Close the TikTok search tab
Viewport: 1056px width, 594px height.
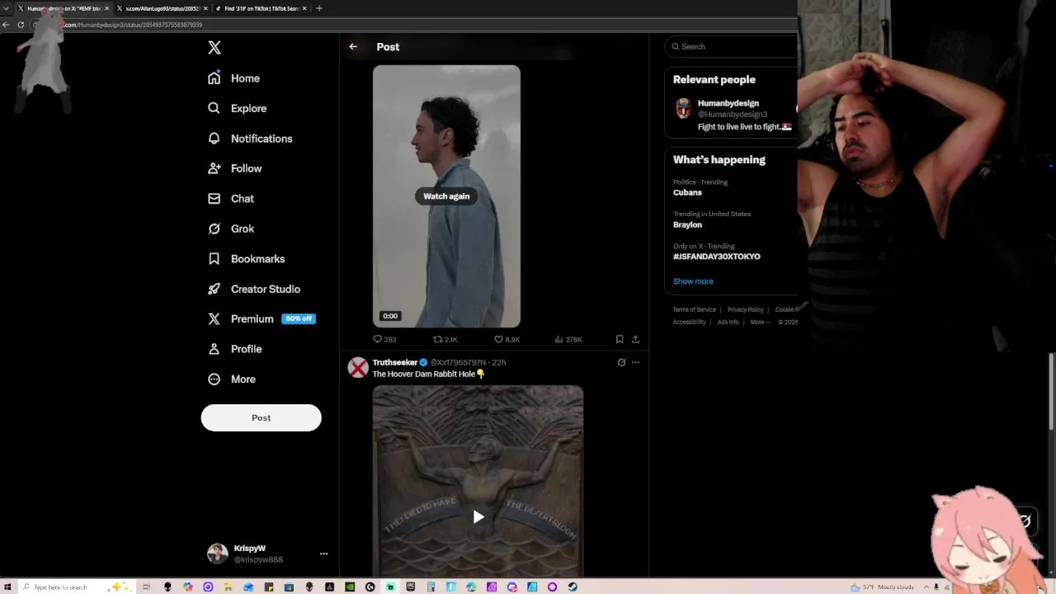click(x=304, y=8)
